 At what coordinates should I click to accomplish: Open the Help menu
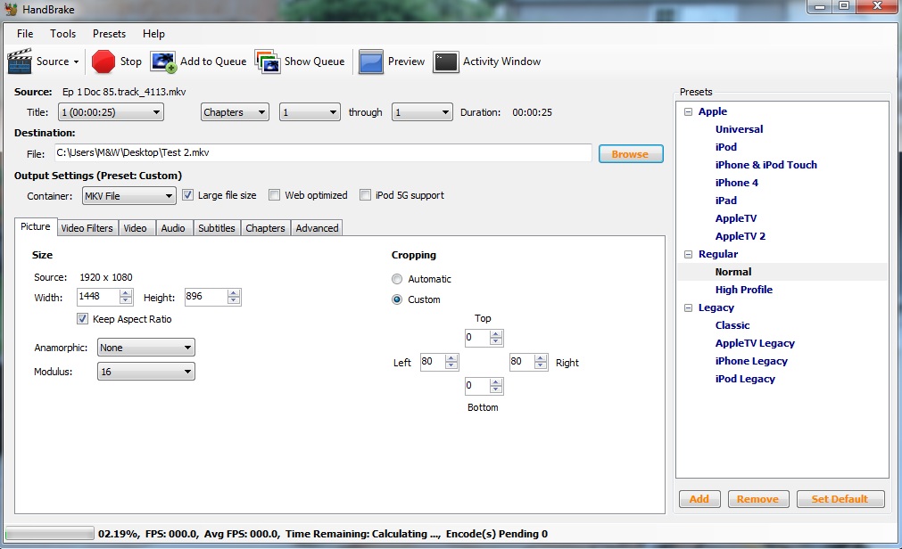coord(153,34)
